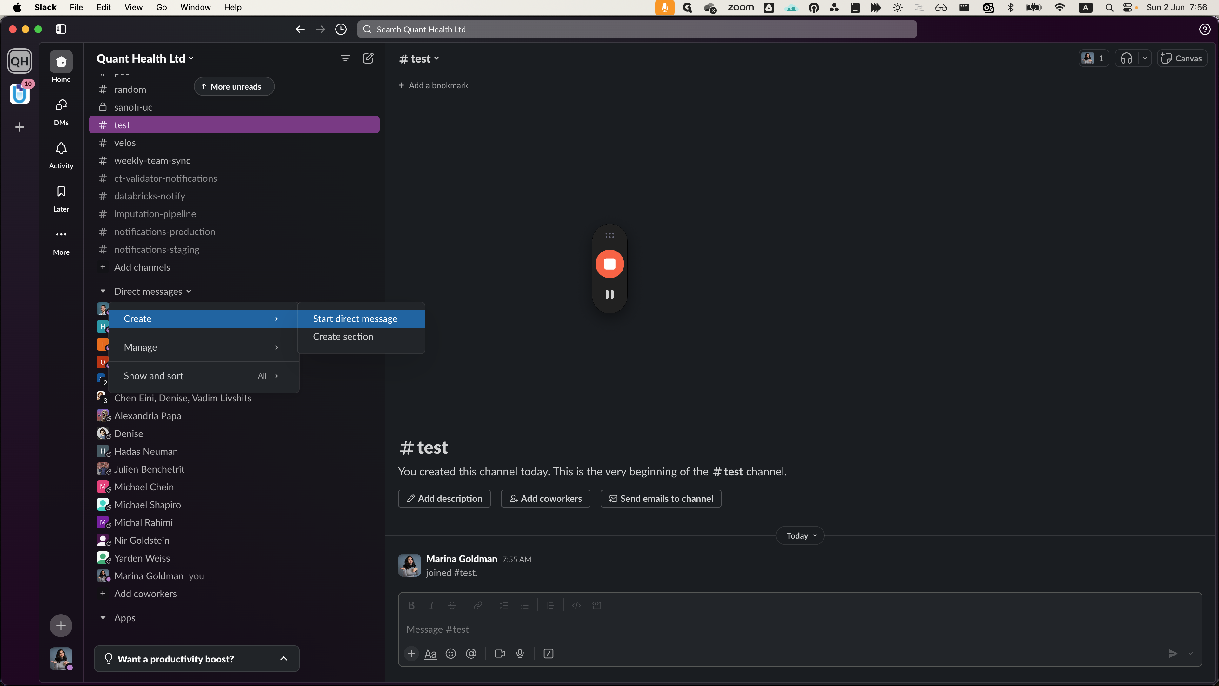This screenshot has height=686, width=1219.
Task: Open the Spotlight search in menu bar
Action: tap(1109, 8)
